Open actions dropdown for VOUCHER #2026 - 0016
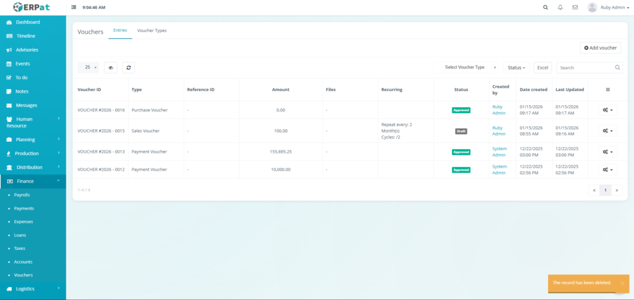The height and width of the screenshot is (300, 634). coord(608,110)
